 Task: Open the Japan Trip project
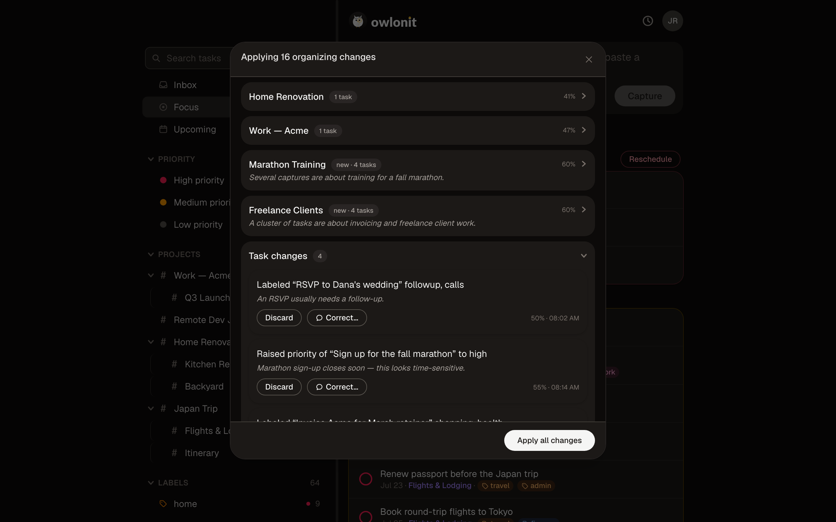[x=196, y=409]
